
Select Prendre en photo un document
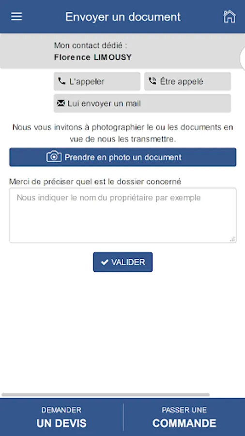tap(123, 157)
